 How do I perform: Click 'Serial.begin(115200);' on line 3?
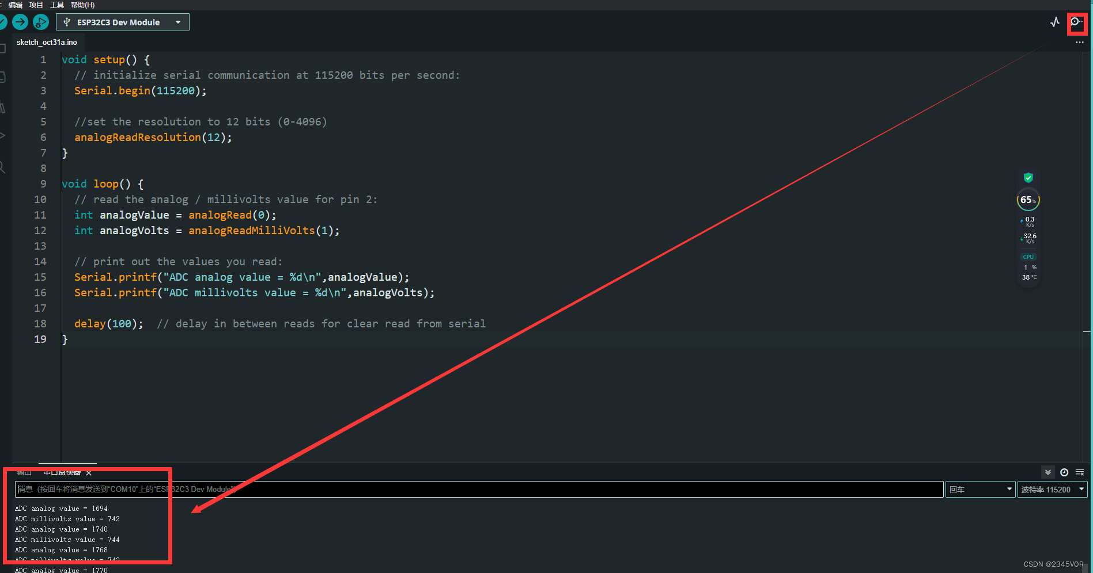(141, 91)
